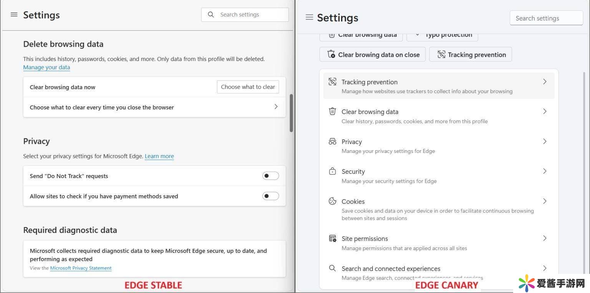Click the Site permissions icon

(332, 238)
